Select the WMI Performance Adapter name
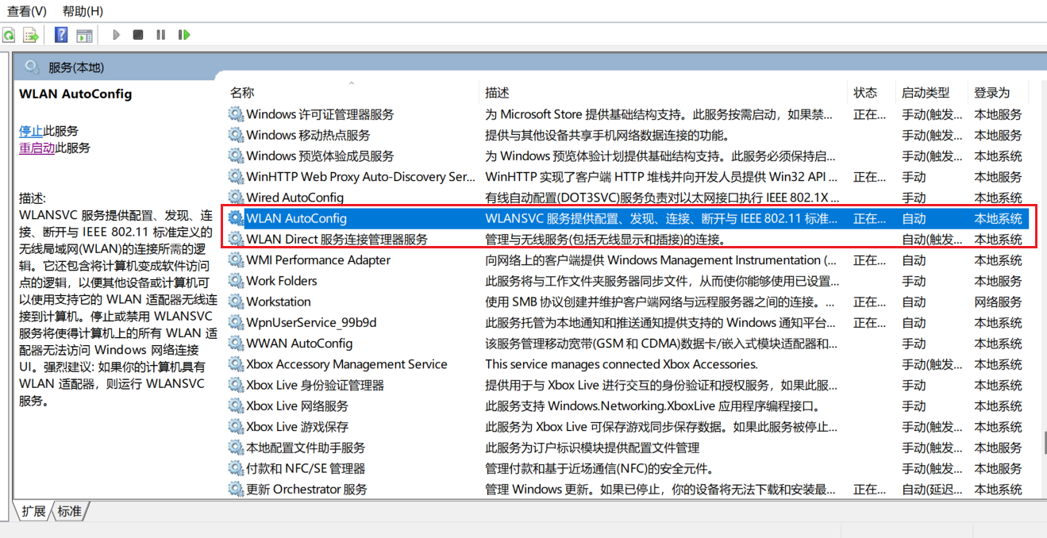The height and width of the screenshot is (538, 1047). (318, 260)
